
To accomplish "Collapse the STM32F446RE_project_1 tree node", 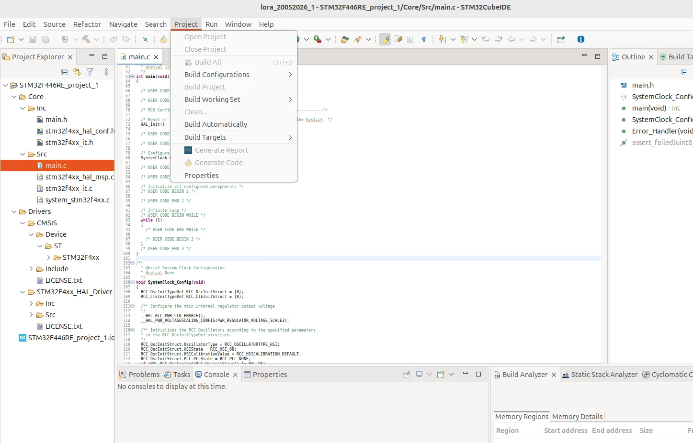I will (x=5, y=85).
